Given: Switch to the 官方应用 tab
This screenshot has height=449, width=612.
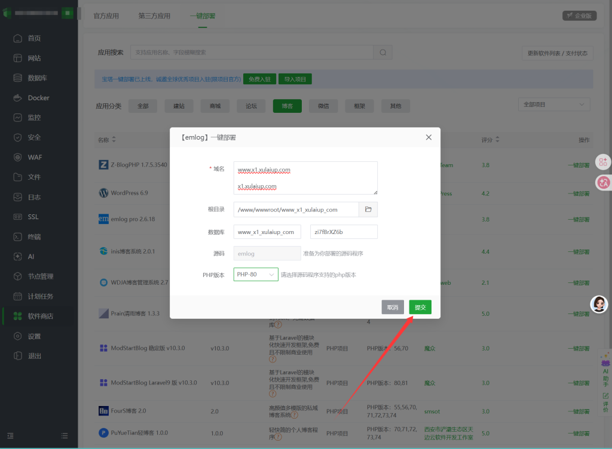Looking at the screenshot, I should pos(106,16).
